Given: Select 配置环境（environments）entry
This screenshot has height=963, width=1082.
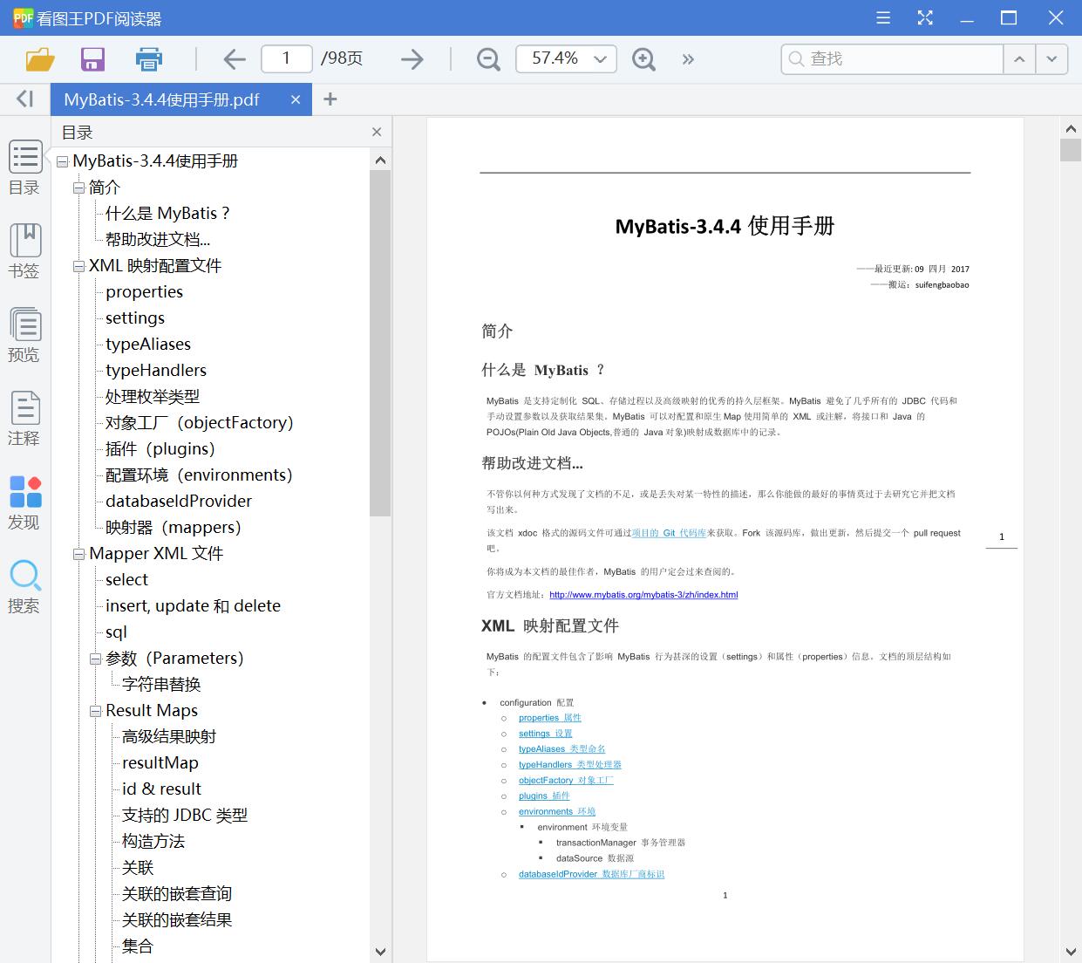Looking at the screenshot, I should point(199,475).
